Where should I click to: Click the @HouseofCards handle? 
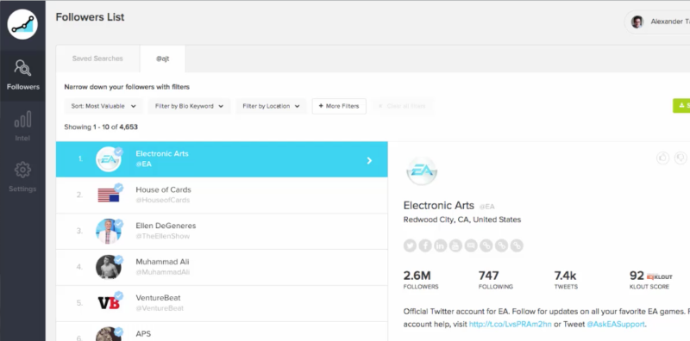[x=162, y=200]
